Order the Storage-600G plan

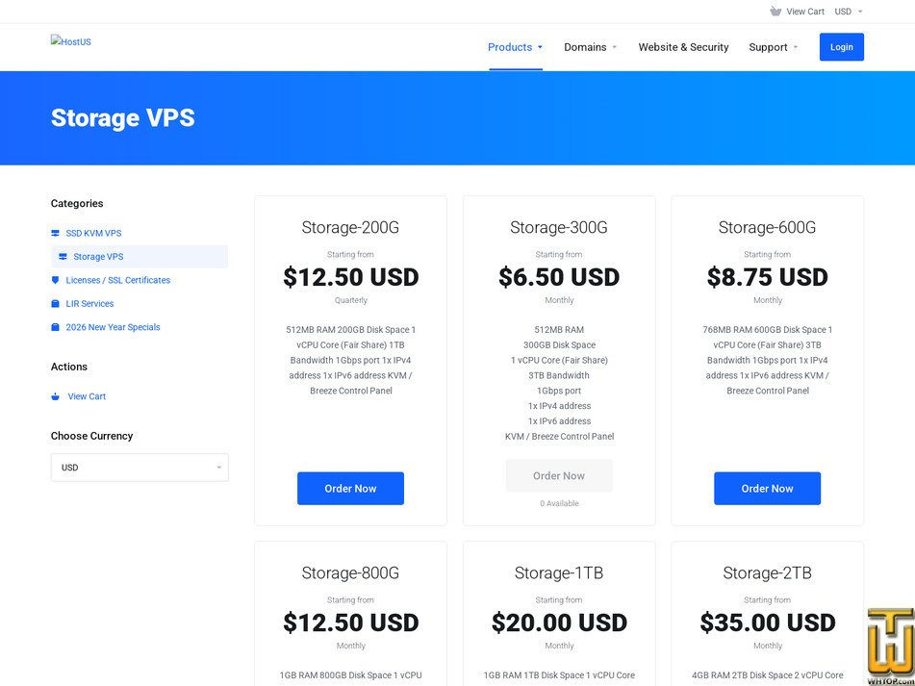pos(768,488)
